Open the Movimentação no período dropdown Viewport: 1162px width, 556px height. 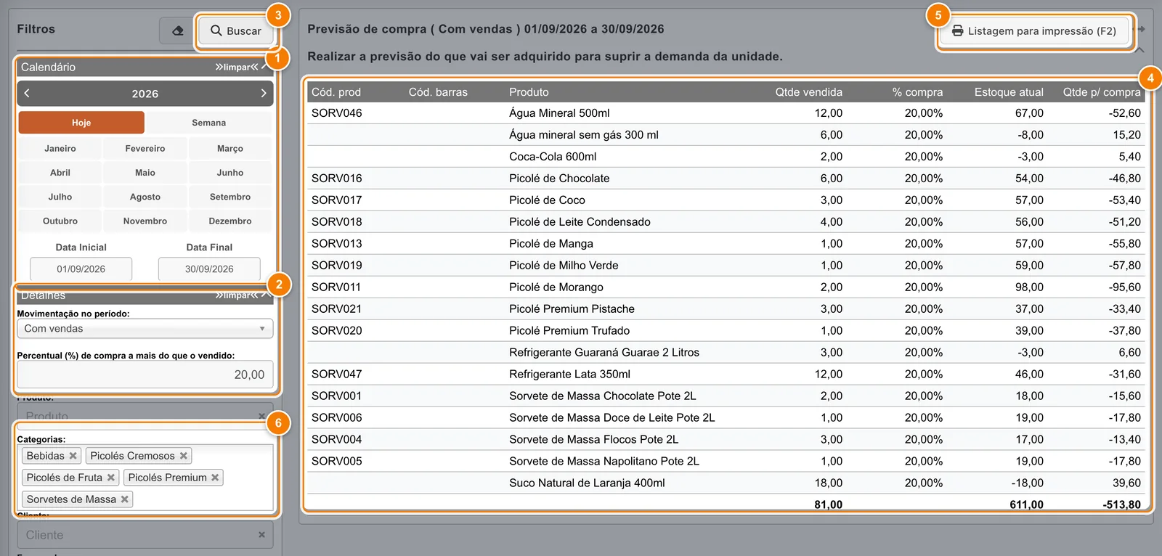click(x=145, y=329)
